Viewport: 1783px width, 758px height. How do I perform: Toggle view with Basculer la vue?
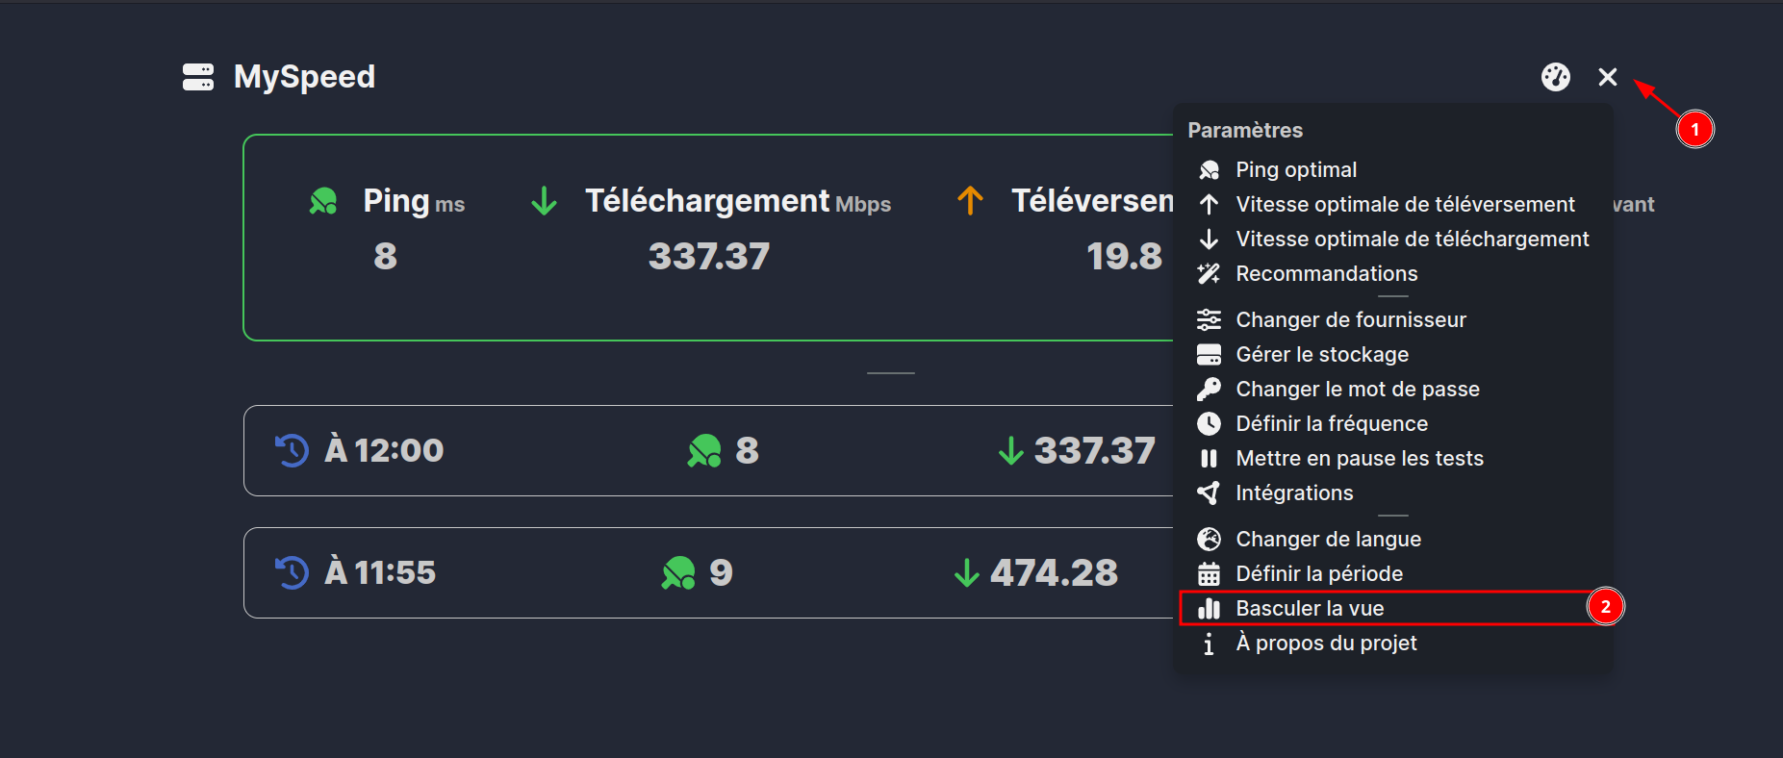click(x=1309, y=609)
